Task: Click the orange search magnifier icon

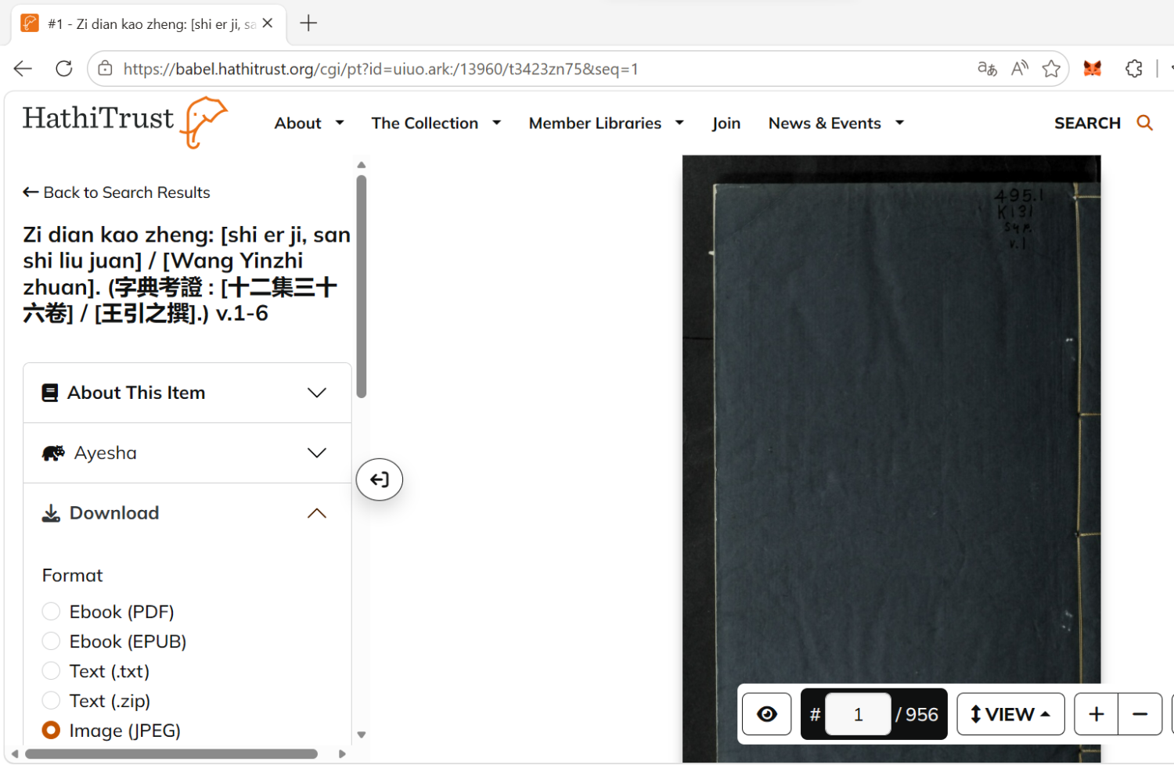Action: pos(1144,123)
